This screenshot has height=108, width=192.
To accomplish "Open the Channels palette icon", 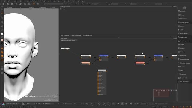I will [179, 11].
